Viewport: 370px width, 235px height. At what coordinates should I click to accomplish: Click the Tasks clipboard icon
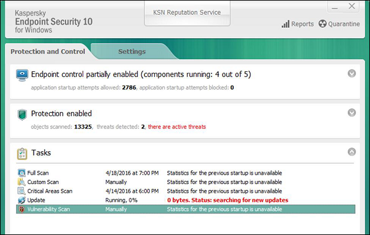pyautogui.click(x=22, y=154)
